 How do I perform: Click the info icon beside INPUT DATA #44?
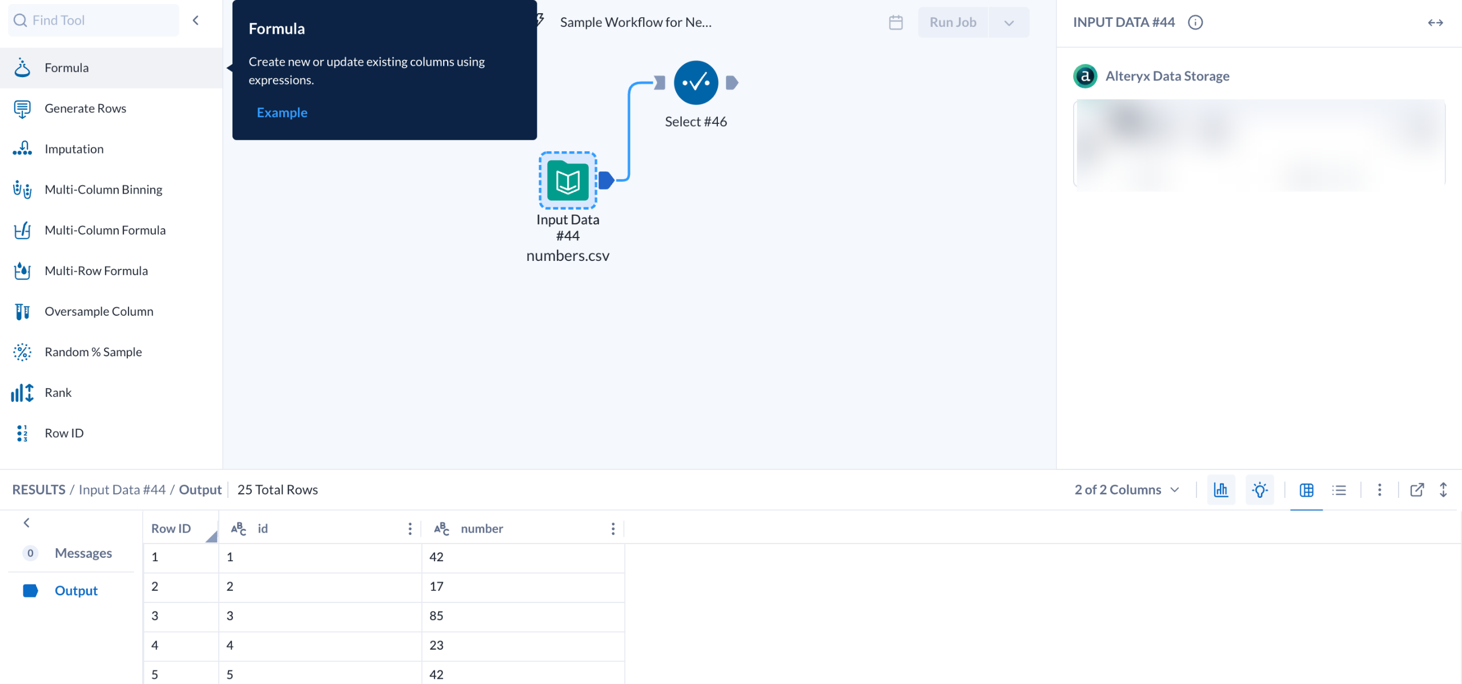(1195, 22)
